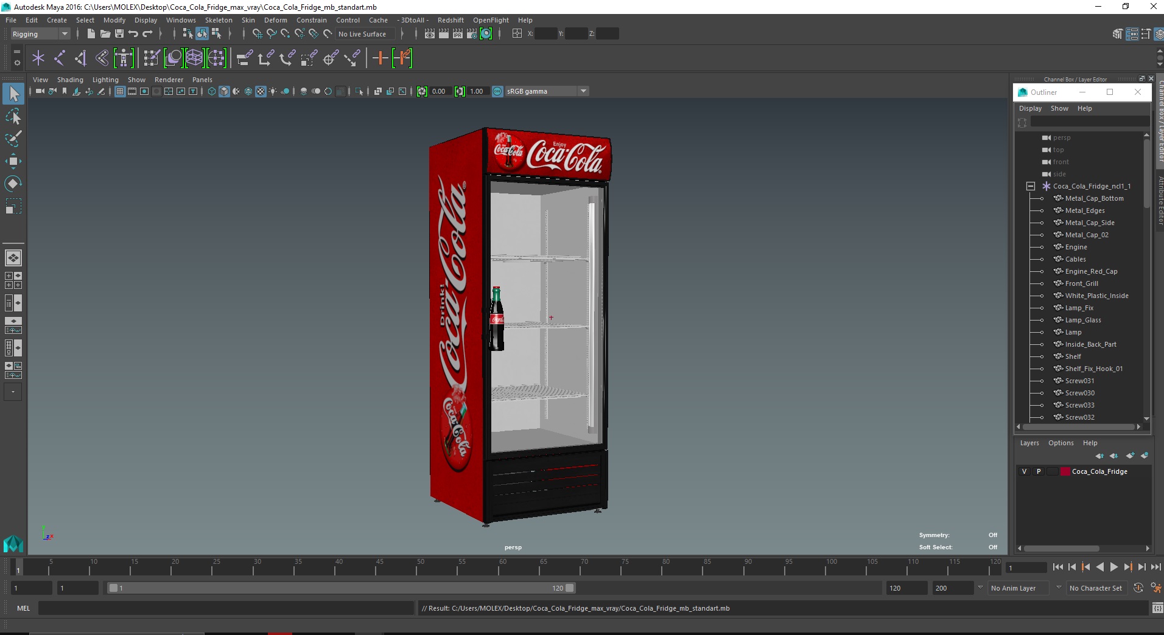Collapse the Coca_Cola_Fridge_ncl1_1 group in Outliner
The image size is (1164, 635).
click(x=1031, y=186)
